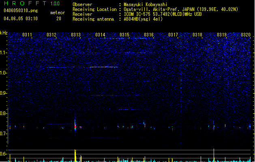The width and height of the screenshot is (255, 162).
Task: Click the 0313 time marker
Action: coord(76,34)
